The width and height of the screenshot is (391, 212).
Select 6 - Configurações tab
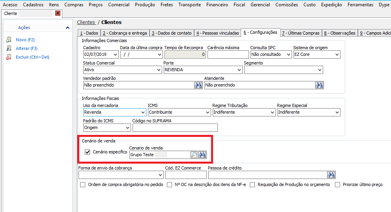[260, 32]
